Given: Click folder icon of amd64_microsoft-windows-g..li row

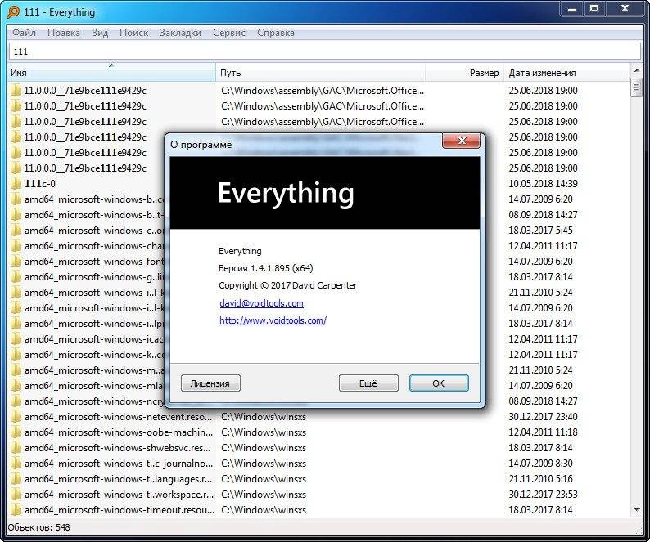Looking at the screenshot, I should (16, 277).
